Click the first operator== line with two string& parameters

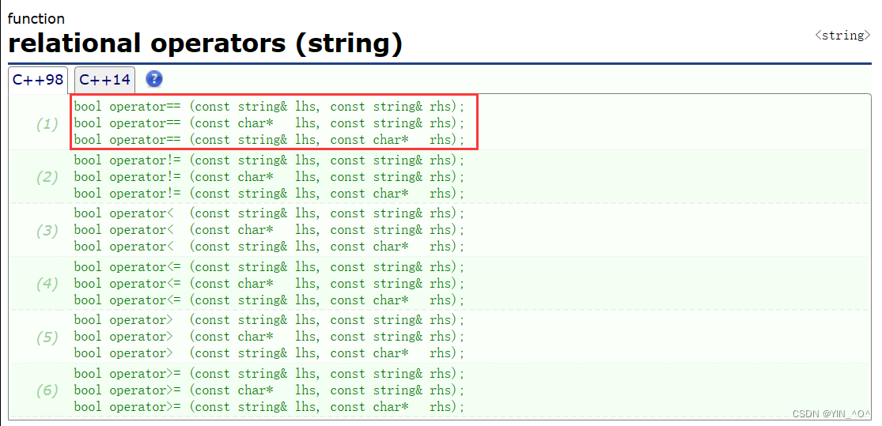click(x=269, y=107)
